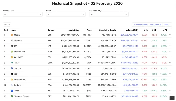Open Tether 24h volume $40,560,625,161.10 link

click(130, 63)
